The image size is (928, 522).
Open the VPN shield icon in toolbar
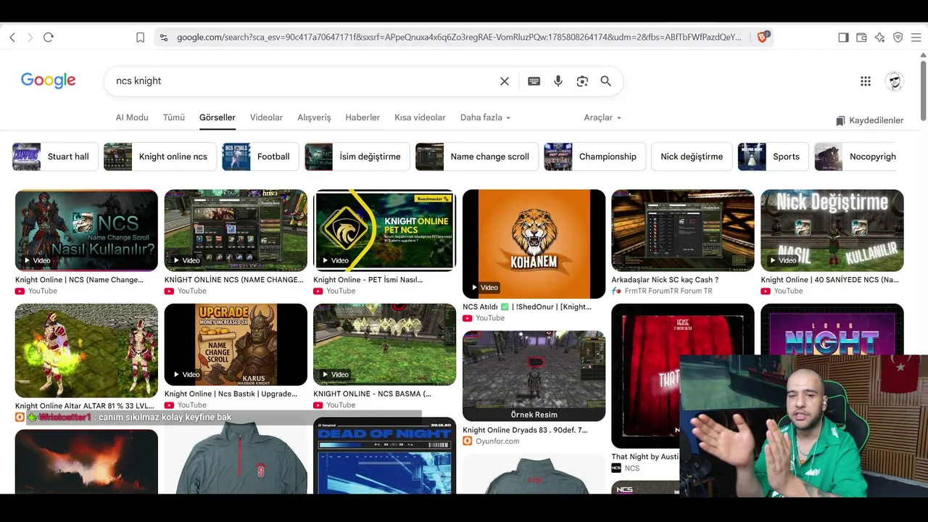click(898, 37)
